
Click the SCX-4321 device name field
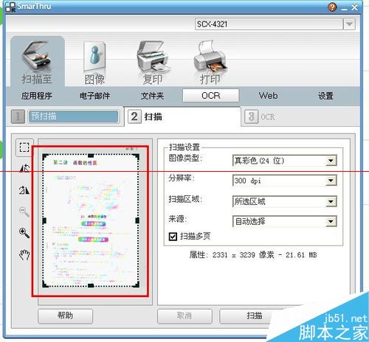(x=269, y=24)
